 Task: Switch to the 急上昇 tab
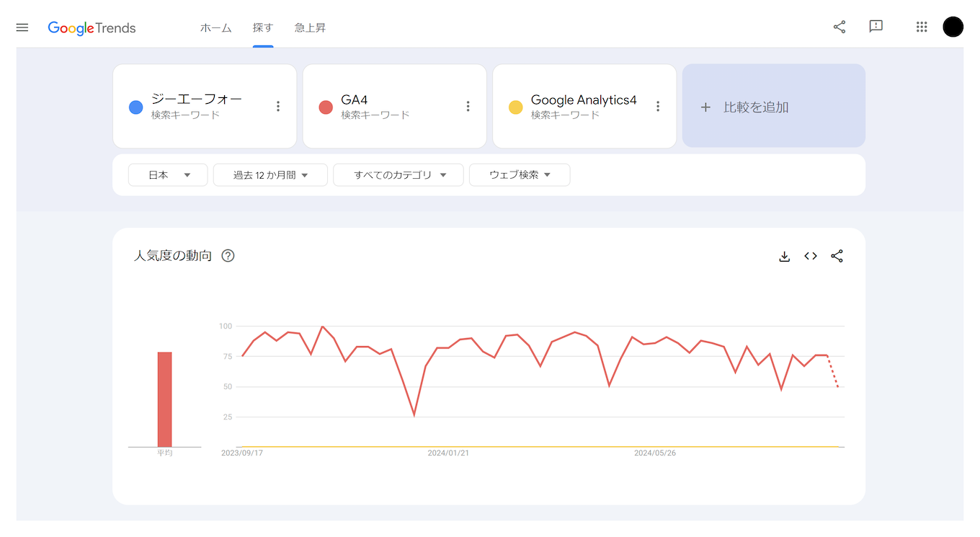coord(311,28)
